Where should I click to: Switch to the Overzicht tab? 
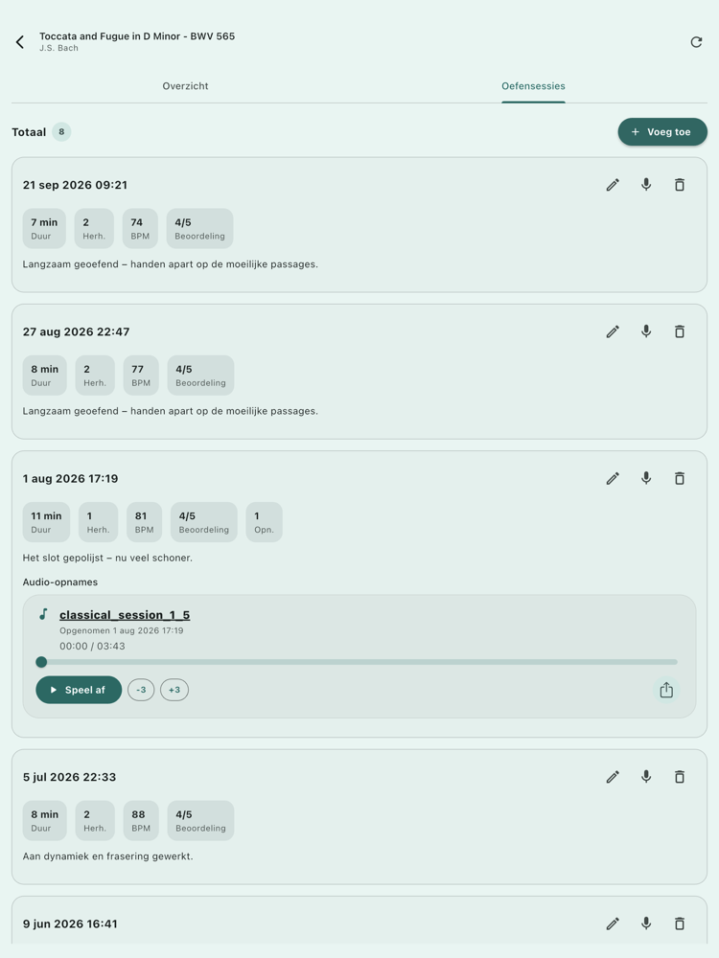click(185, 86)
